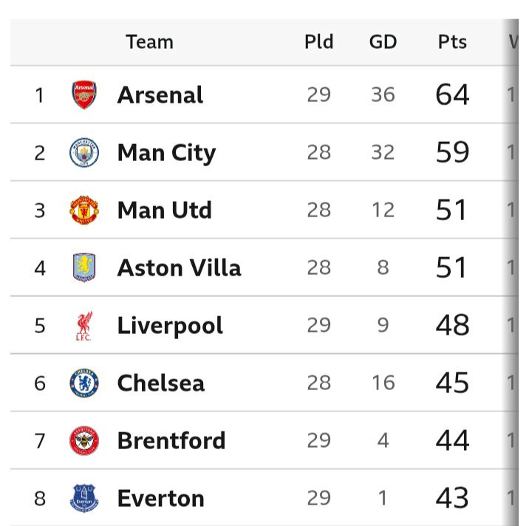529x526 pixels.
Task: Open the Aston Villa team link
Action: coord(179,267)
